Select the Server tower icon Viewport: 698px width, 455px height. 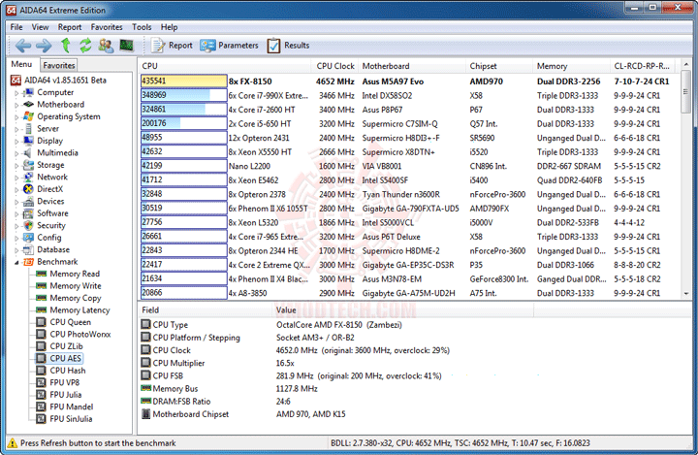coord(28,128)
